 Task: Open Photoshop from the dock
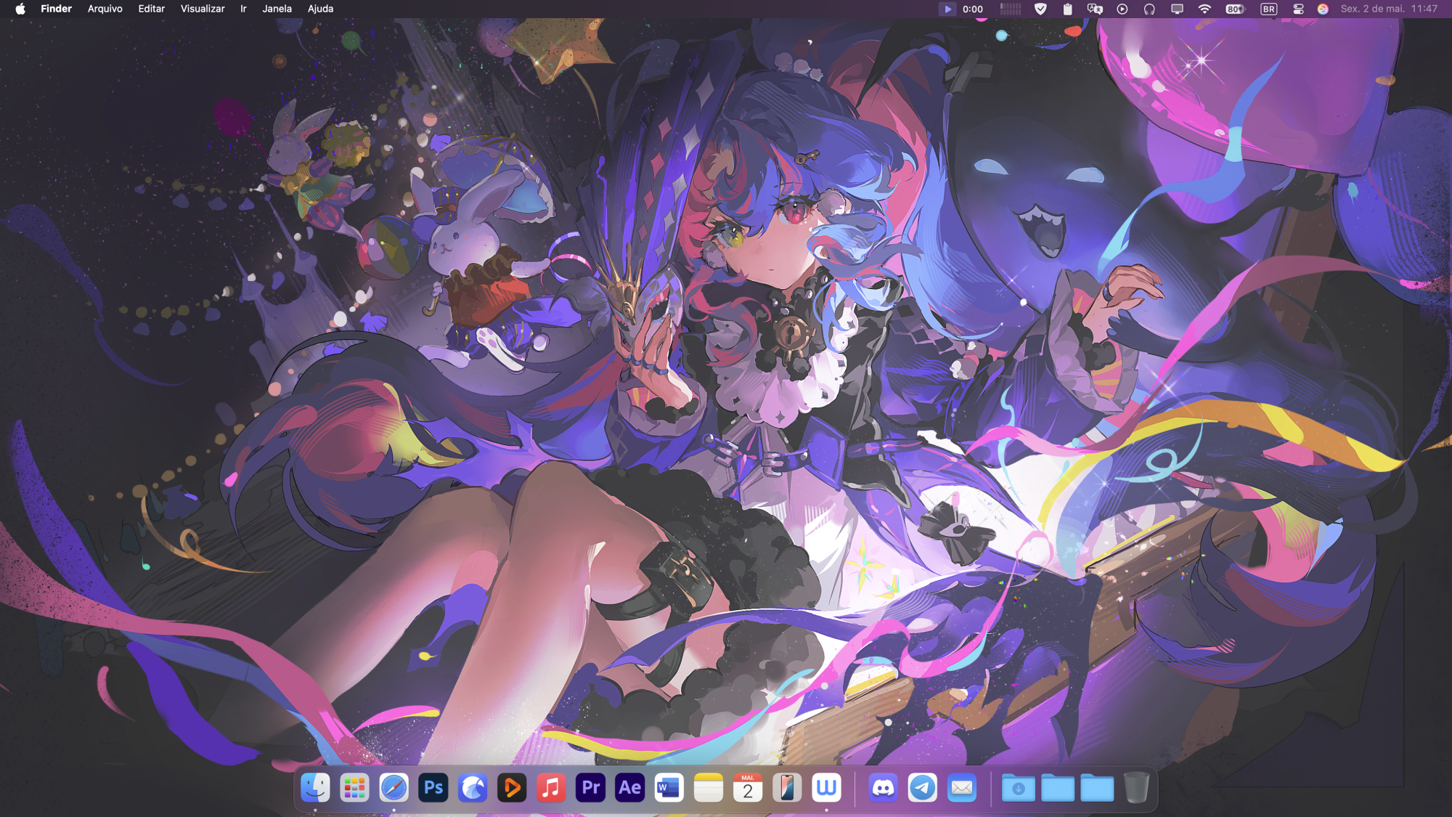(x=433, y=788)
